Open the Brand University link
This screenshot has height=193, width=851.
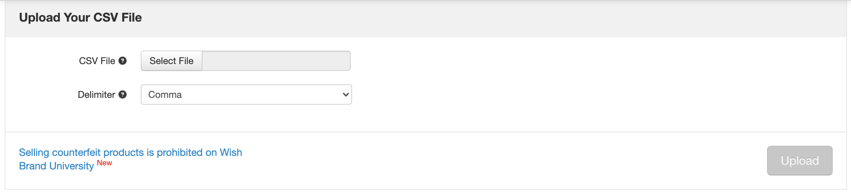[x=56, y=166]
